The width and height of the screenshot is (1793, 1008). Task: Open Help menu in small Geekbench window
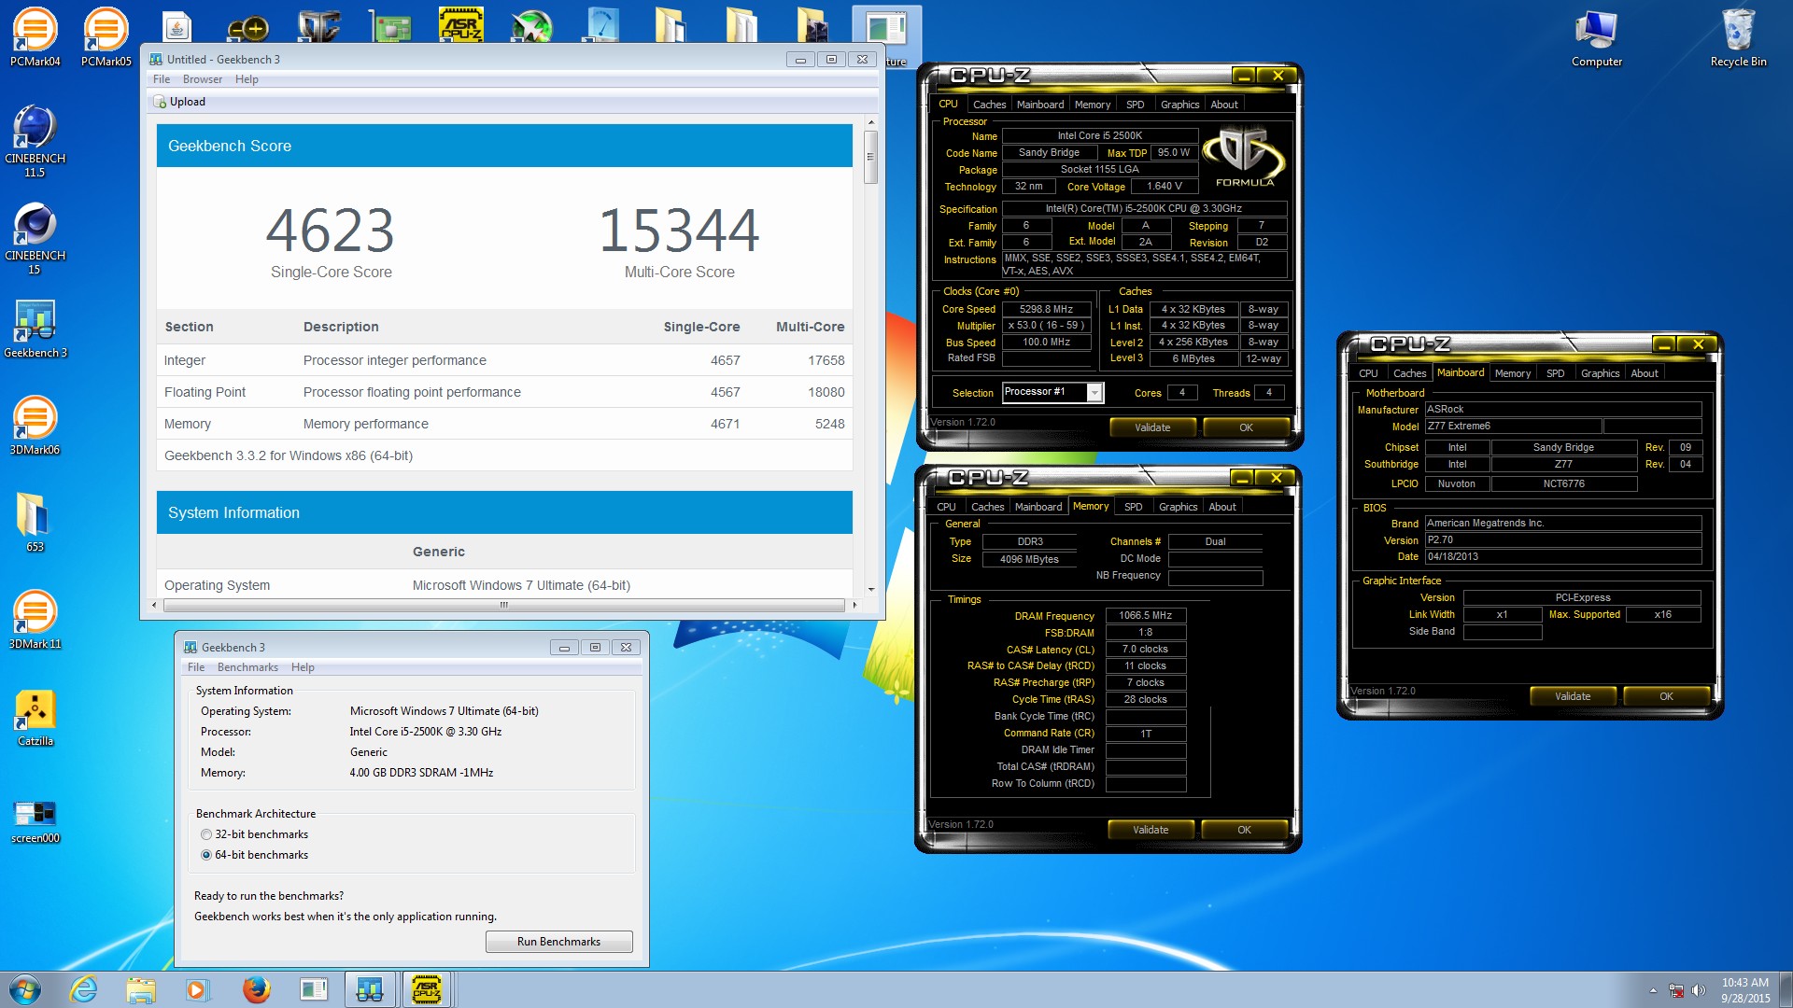click(x=303, y=667)
